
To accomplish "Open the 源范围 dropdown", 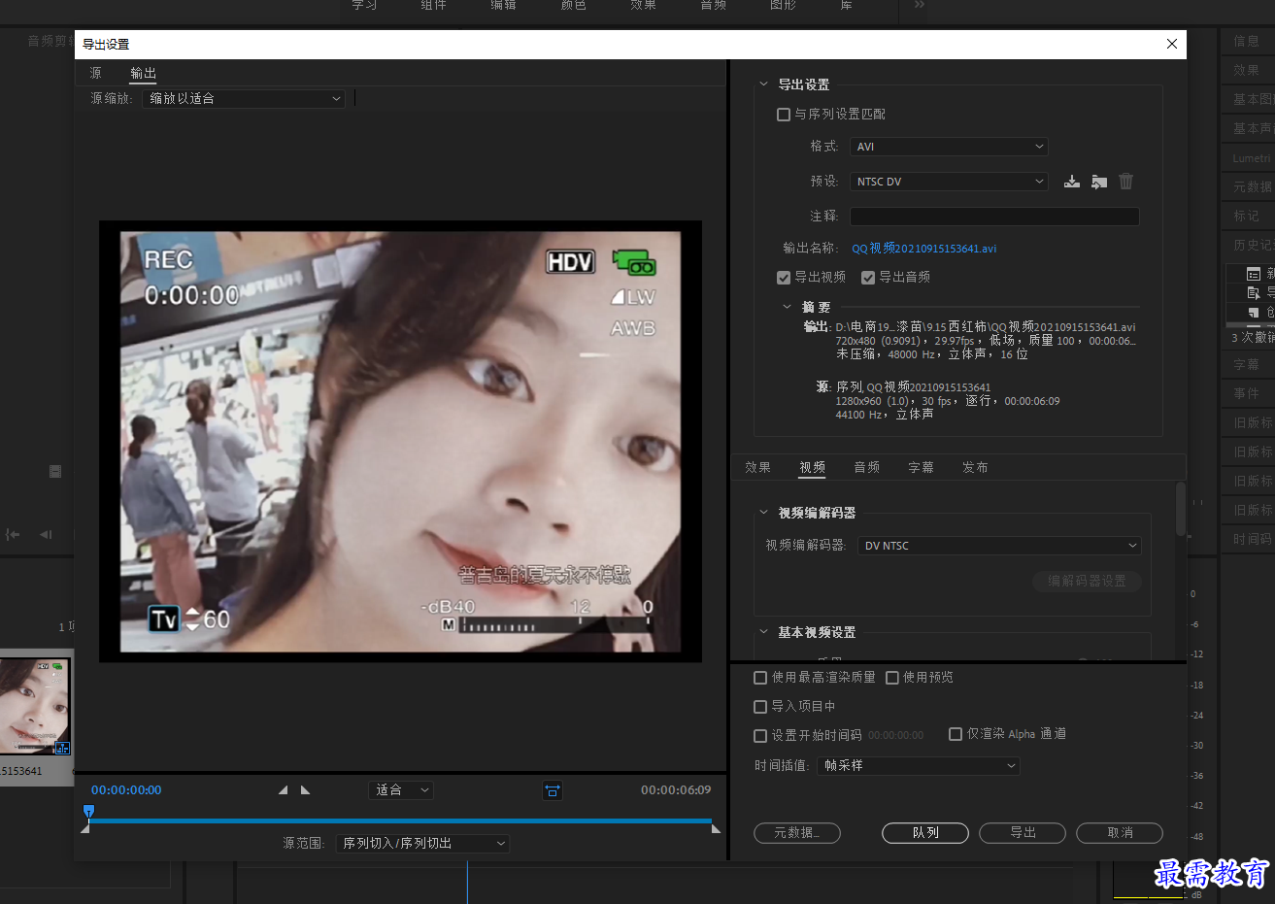I will tap(422, 844).
